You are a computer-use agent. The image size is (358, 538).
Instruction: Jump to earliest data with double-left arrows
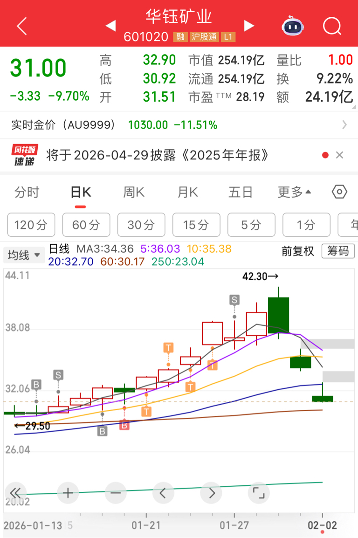(x=15, y=493)
